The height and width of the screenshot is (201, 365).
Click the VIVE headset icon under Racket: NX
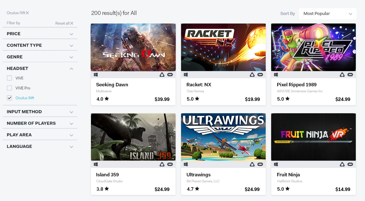pos(252,75)
